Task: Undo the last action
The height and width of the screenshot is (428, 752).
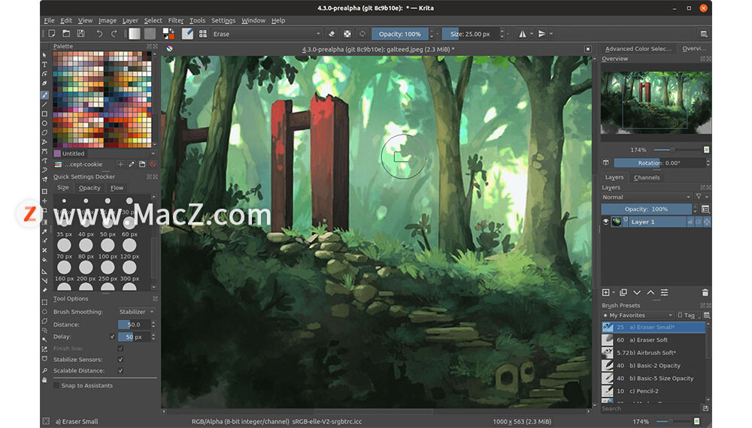Action: pyautogui.click(x=99, y=34)
